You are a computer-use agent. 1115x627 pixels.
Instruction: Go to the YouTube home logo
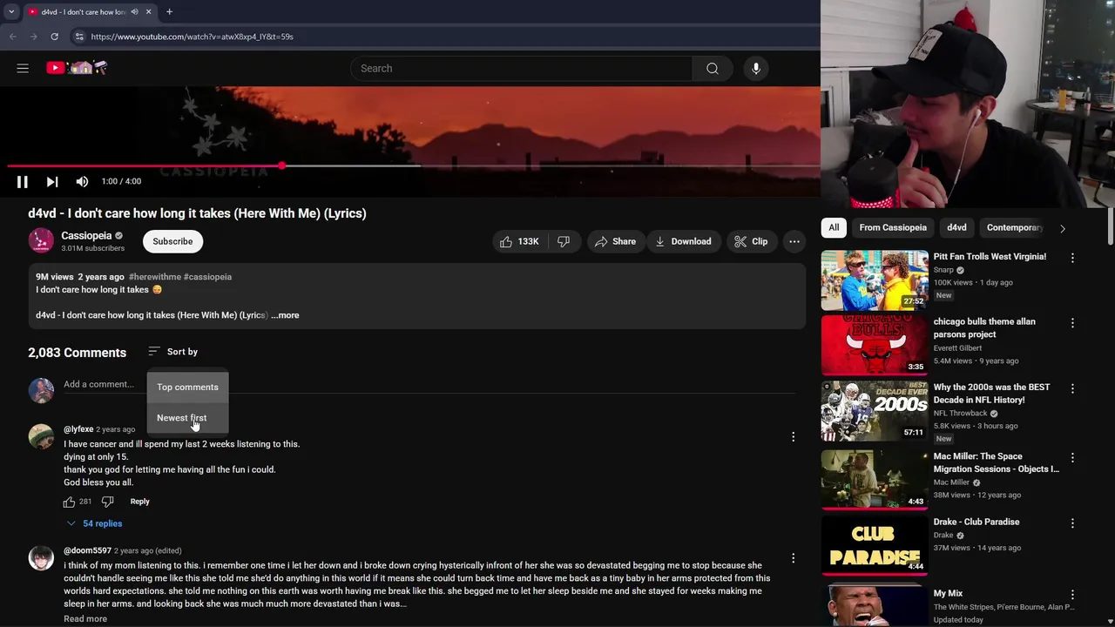pos(77,68)
